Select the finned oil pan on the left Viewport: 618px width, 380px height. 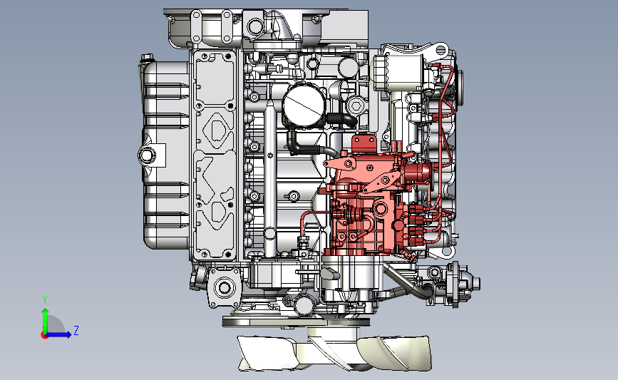click(165, 155)
